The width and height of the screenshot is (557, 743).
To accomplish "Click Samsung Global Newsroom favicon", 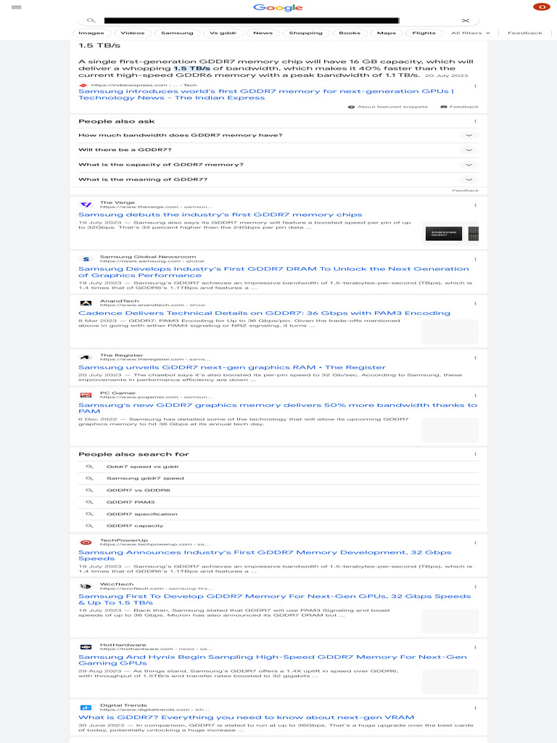I will pos(86,259).
